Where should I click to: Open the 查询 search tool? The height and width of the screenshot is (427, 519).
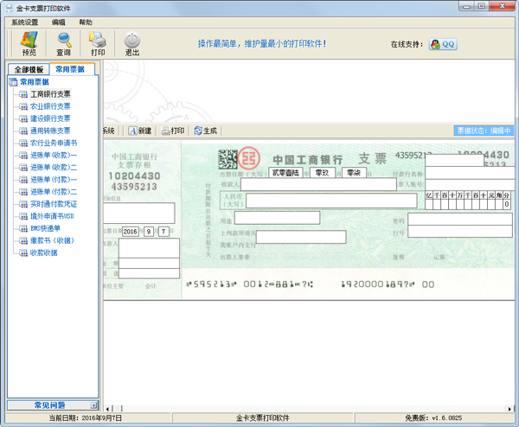coord(63,43)
